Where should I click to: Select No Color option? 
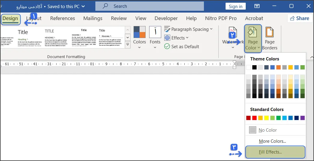[x=275, y=130]
